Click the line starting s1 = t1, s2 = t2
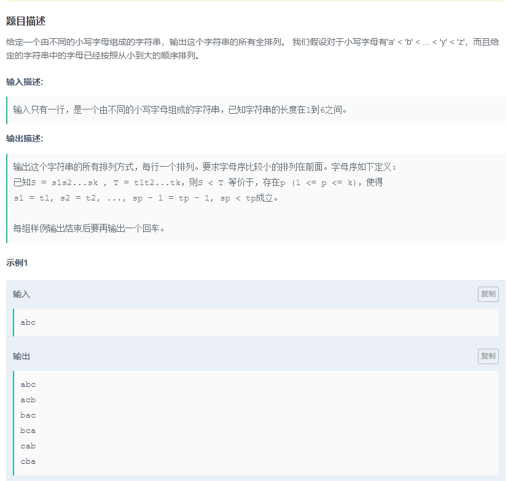The height and width of the screenshot is (481, 508). click(146, 198)
